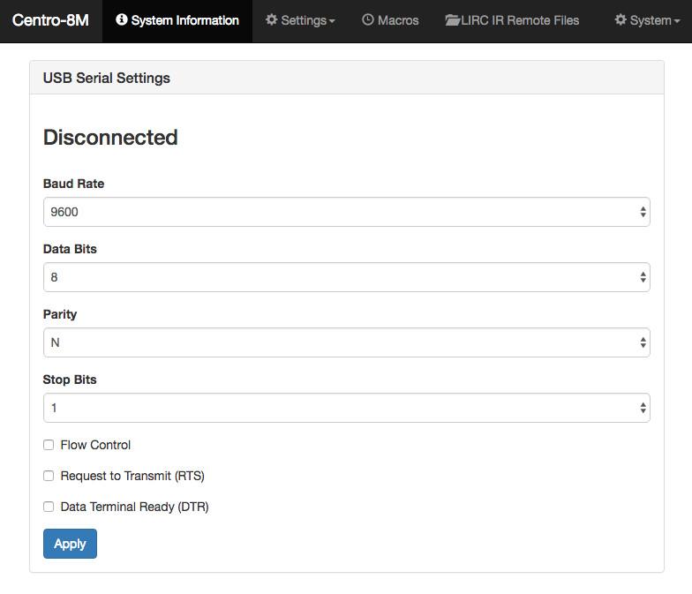The image size is (692, 594).
Task: Open the Baud Rate dropdown showing 9600
Action: (346, 212)
